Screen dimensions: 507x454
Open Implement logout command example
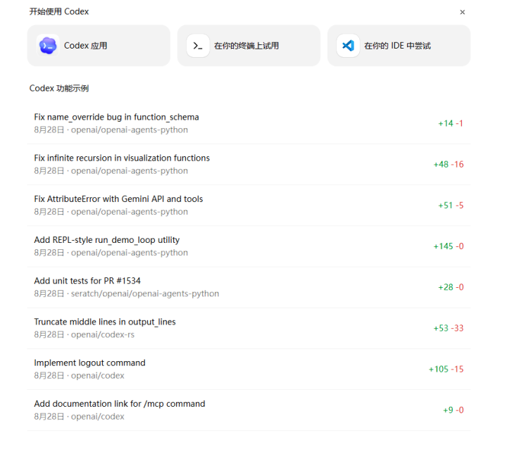(x=89, y=362)
